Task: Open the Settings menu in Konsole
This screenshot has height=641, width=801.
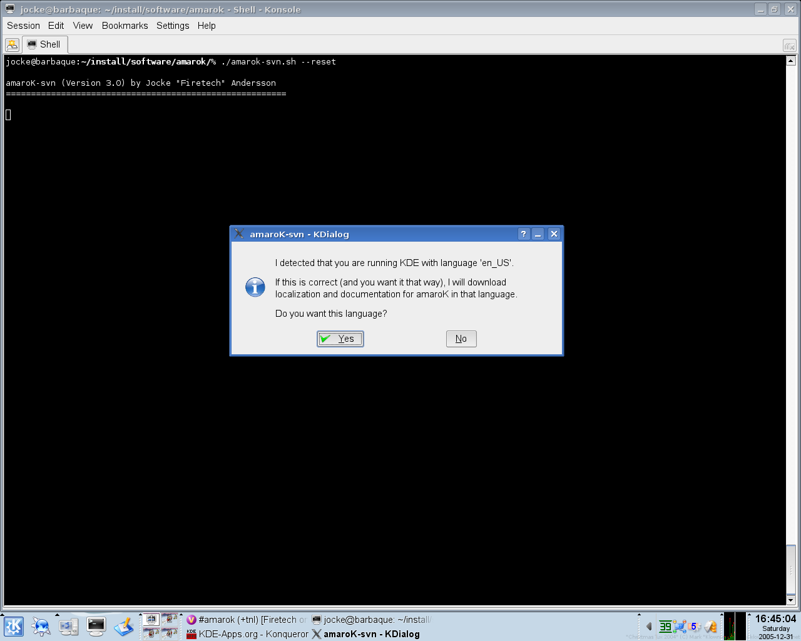Action: click(x=173, y=26)
